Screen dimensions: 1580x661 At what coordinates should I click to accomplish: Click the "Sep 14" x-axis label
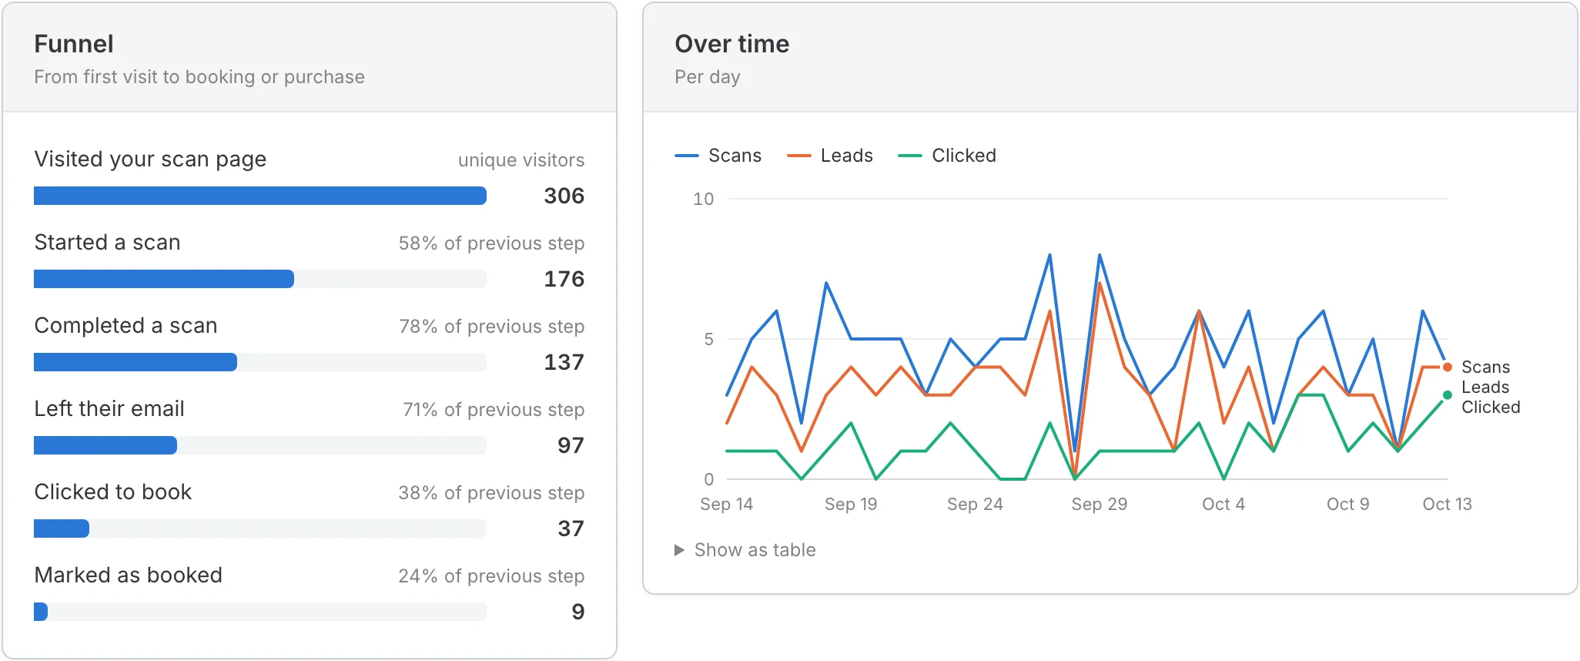coord(727,505)
